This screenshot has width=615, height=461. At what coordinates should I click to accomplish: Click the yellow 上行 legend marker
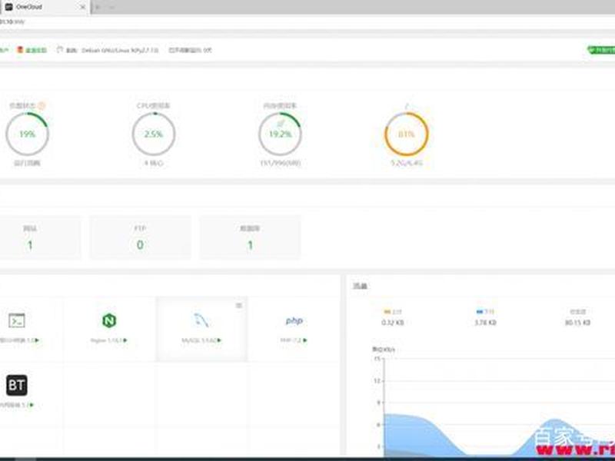(387, 312)
